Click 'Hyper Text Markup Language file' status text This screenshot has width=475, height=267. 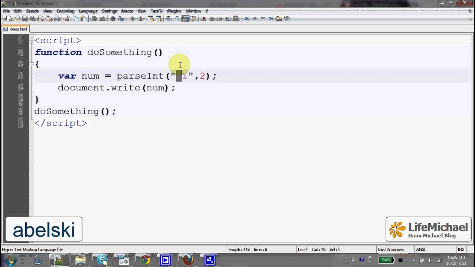pyautogui.click(x=32, y=250)
